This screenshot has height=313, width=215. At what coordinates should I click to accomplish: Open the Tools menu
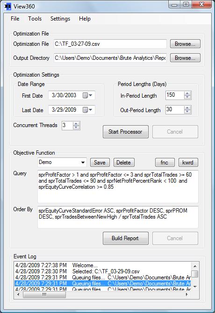35,19
